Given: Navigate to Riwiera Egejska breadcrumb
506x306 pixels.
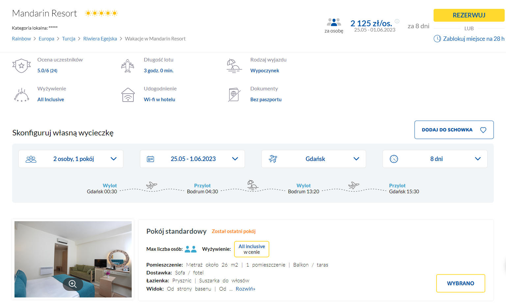Looking at the screenshot, I should (x=100, y=39).
